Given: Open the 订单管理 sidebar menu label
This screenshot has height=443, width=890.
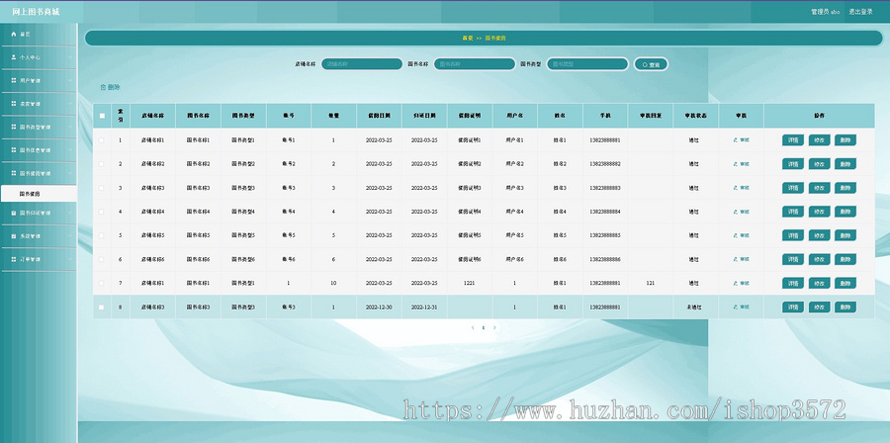Looking at the screenshot, I should pos(30,259).
